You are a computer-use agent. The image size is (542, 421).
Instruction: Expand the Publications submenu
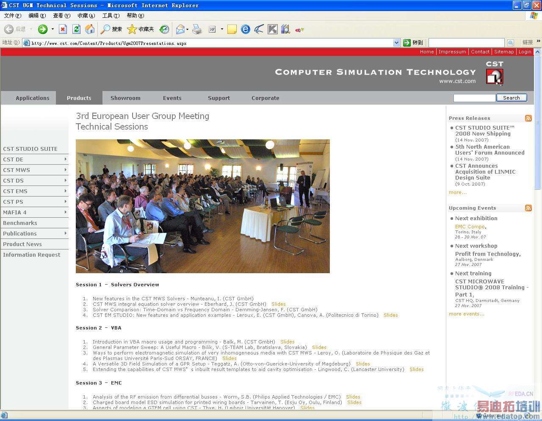click(66, 233)
